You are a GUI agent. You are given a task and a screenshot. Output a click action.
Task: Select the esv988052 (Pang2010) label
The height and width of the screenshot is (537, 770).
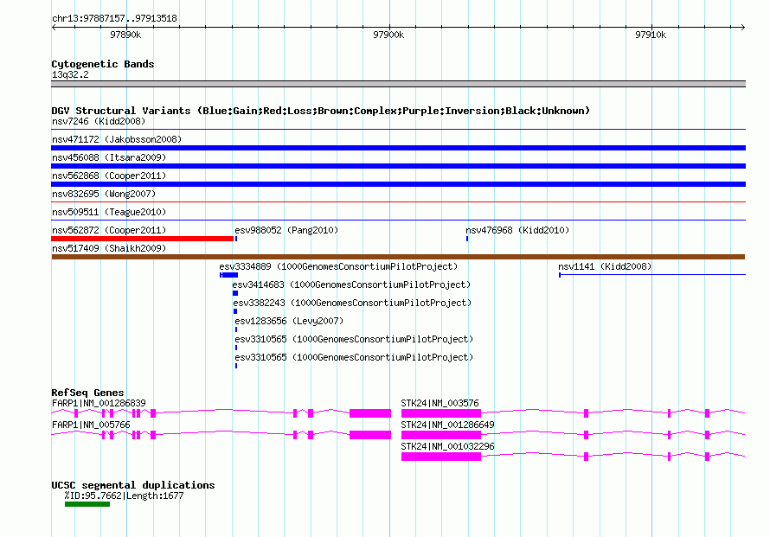(x=286, y=230)
